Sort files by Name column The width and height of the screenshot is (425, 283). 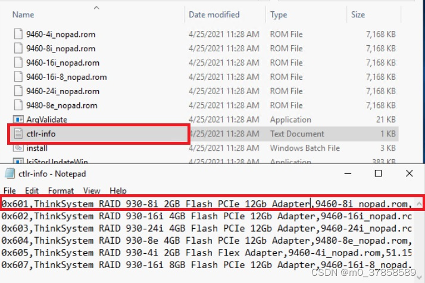[23, 15]
